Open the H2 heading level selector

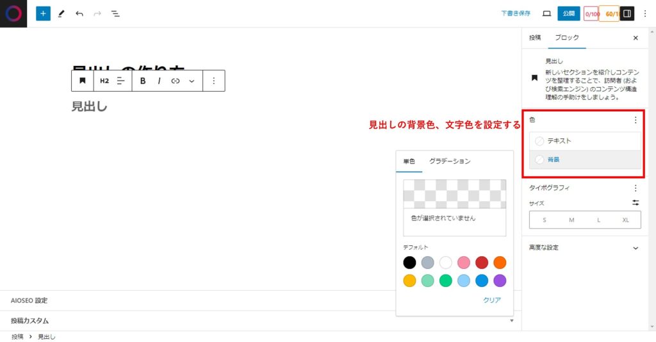(x=104, y=81)
